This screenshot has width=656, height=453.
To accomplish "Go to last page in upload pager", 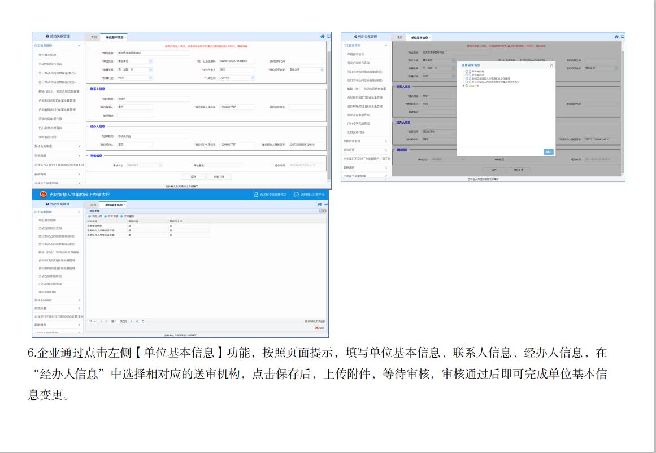I will [x=137, y=322].
